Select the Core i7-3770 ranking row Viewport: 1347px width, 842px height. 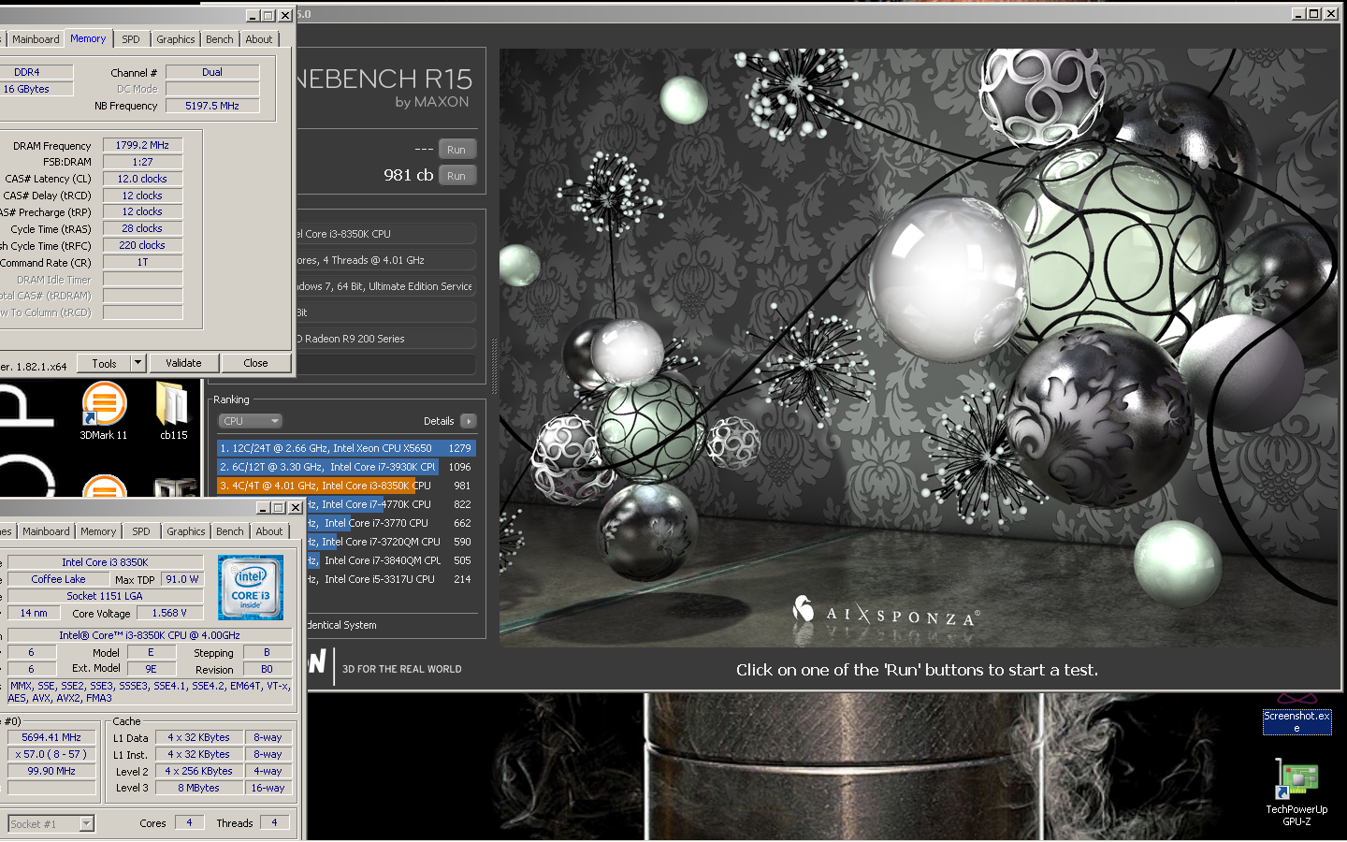click(389, 523)
